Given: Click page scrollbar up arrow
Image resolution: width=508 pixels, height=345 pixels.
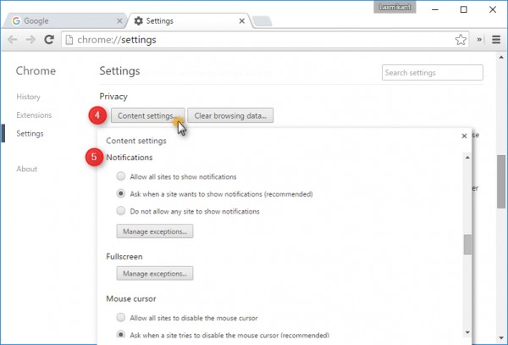Looking at the screenshot, I should click(x=501, y=58).
